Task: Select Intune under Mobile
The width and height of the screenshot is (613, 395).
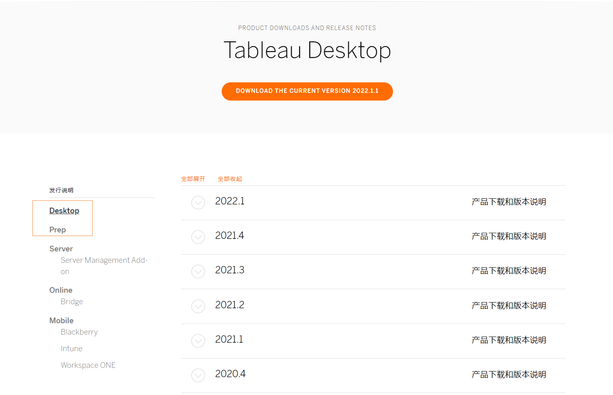Action: point(71,348)
